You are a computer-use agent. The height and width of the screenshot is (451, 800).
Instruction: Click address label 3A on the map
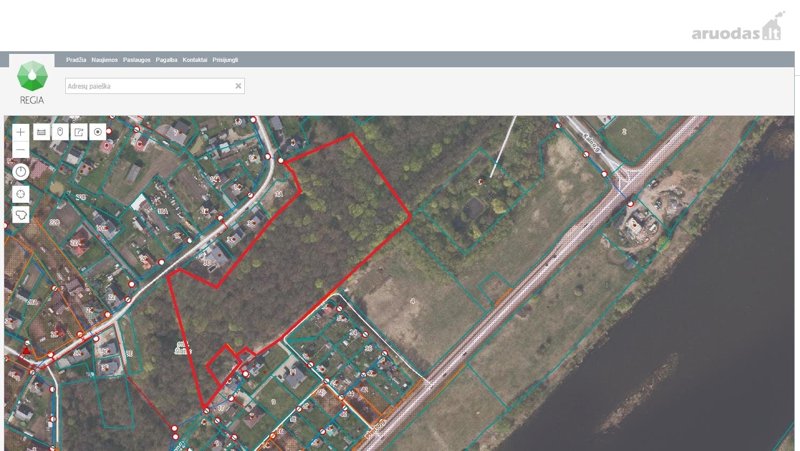279,194
